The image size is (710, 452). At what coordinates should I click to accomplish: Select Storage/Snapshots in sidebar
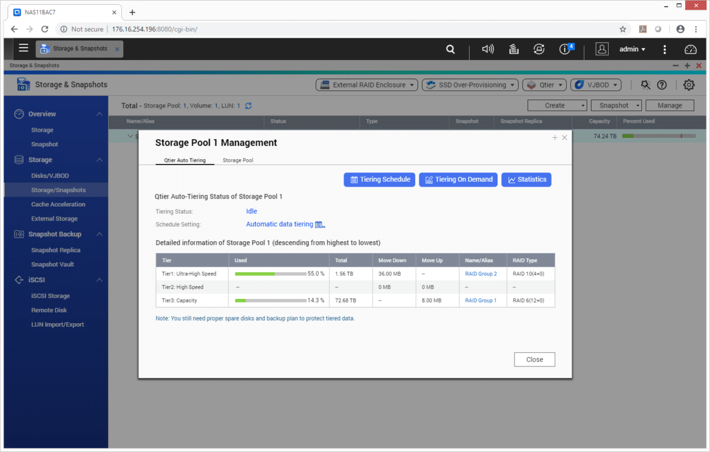point(58,190)
